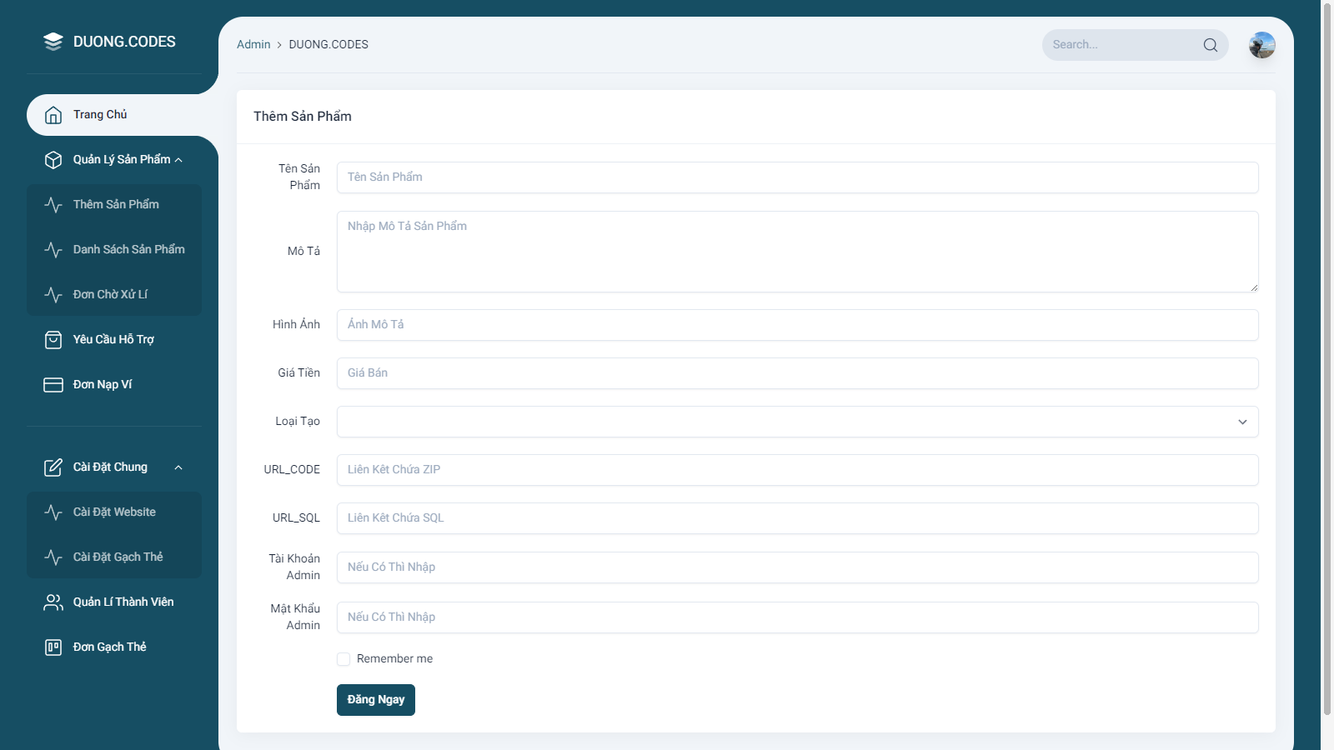Image resolution: width=1334 pixels, height=750 pixels.
Task: Open the Danh Sách Sản Phẩm menu item
Action: tap(128, 250)
